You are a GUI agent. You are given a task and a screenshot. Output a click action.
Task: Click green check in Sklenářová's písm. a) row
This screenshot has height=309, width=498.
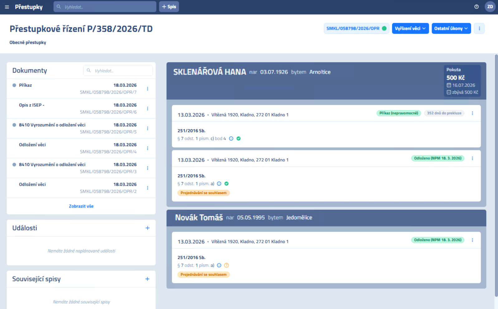pyautogui.click(x=227, y=184)
